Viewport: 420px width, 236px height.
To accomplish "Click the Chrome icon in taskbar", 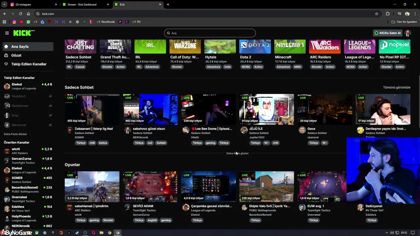I will 118,233.
